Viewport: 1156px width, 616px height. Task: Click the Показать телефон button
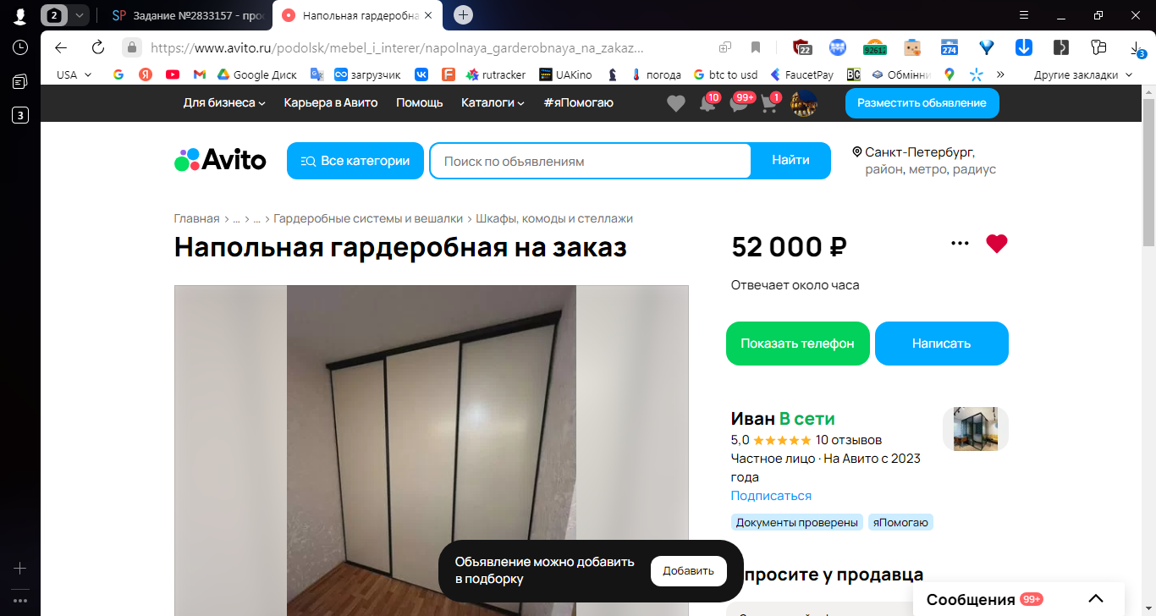point(798,344)
